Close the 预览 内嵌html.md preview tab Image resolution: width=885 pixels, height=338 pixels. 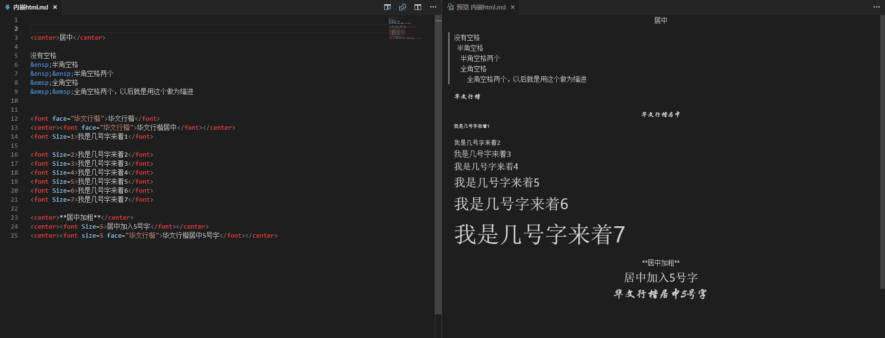(513, 7)
